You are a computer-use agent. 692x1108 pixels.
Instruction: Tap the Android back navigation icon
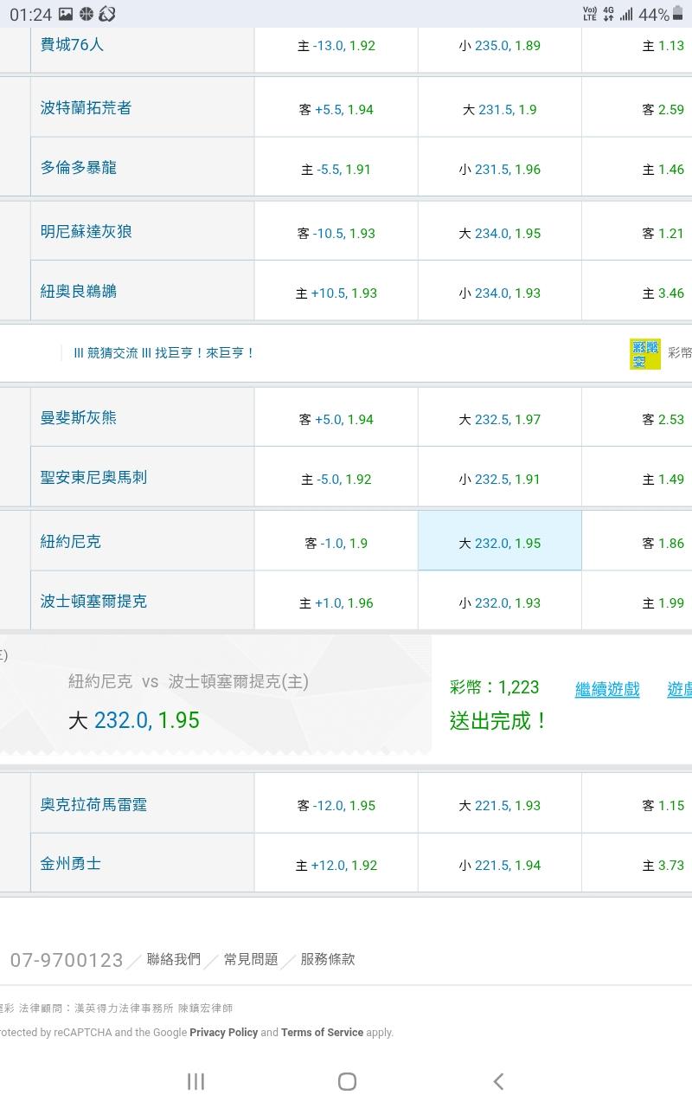click(498, 1081)
